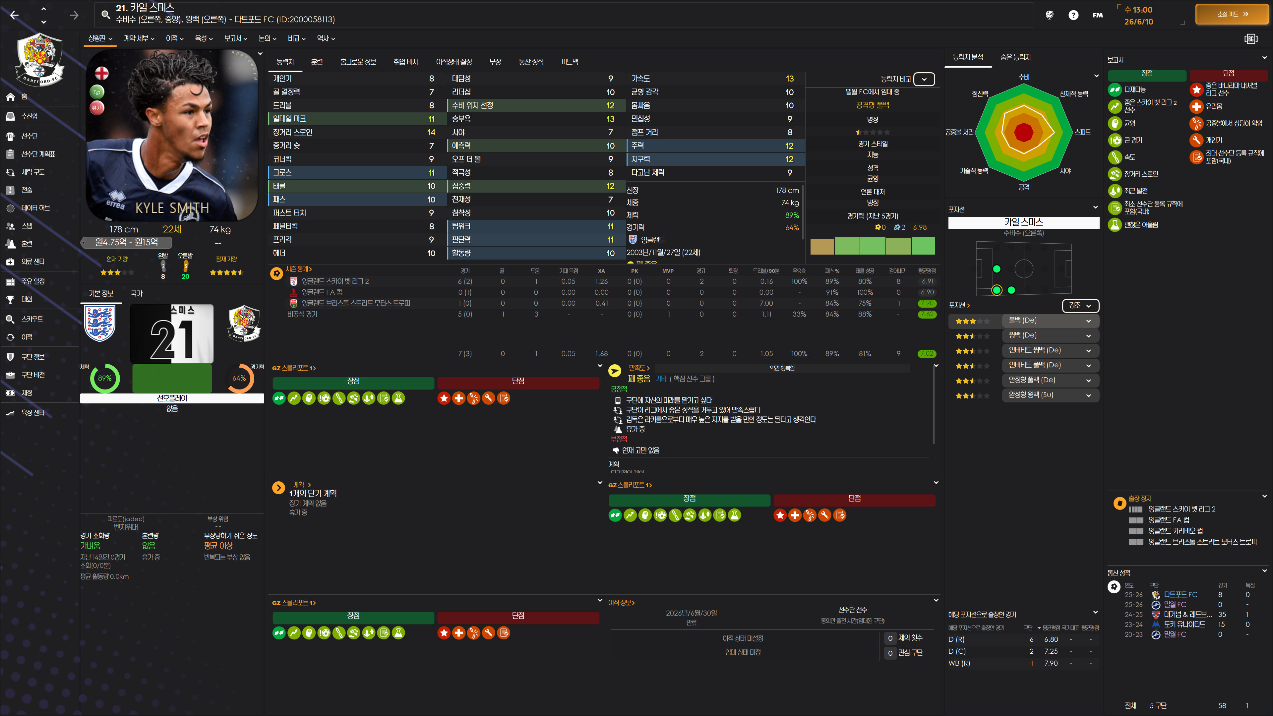Viewport: 1273px width, 716px height.
Task: Click the 출장 정지 orange icon
Action: [x=1119, y=503]
